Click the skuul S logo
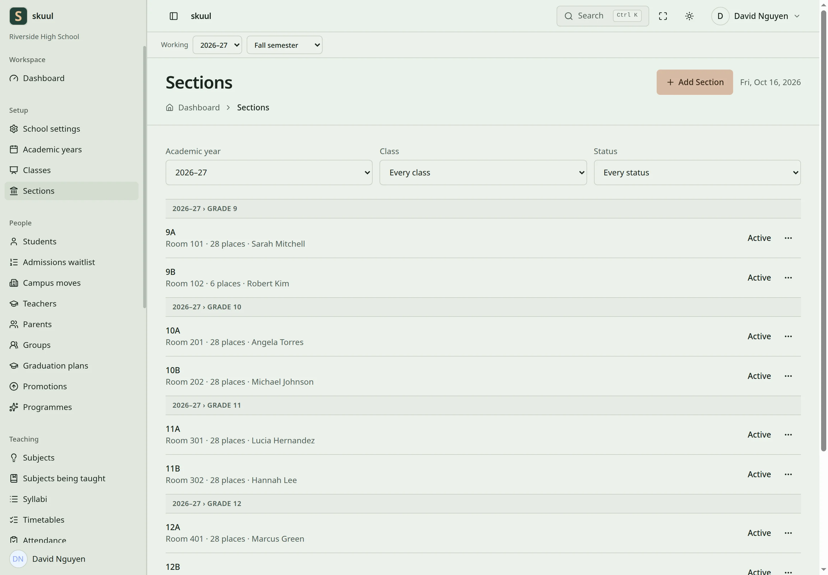828x575 pixels. (x=18, y=16)
